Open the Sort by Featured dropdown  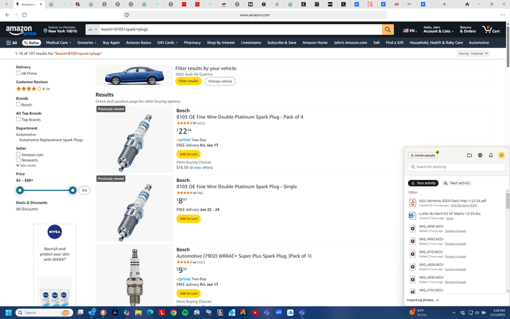coord(473,54)
